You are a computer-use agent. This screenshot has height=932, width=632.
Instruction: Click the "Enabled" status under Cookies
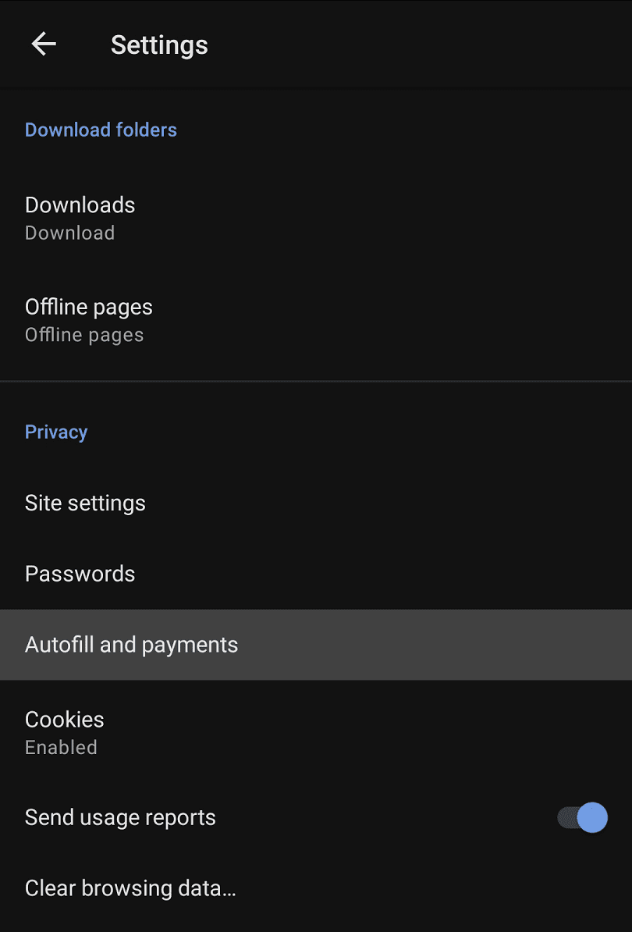coord(61,746)
